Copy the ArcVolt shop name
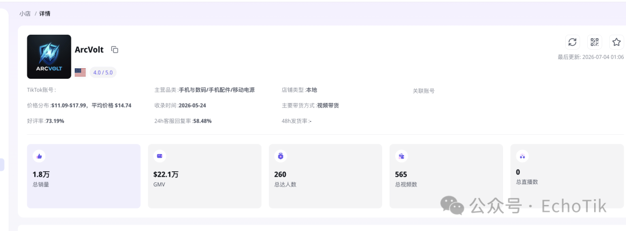The height and width of the screenshot is (231, 626). tap(115, 50)
